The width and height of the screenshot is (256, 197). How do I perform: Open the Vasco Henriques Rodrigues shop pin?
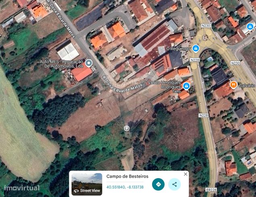click(186, 86)
